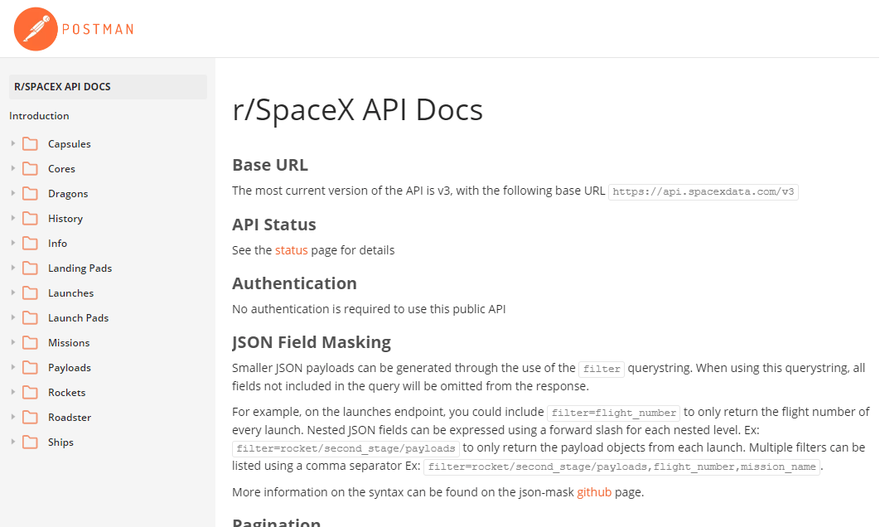Click the Postman logo icon

click(x=36, y=29)
